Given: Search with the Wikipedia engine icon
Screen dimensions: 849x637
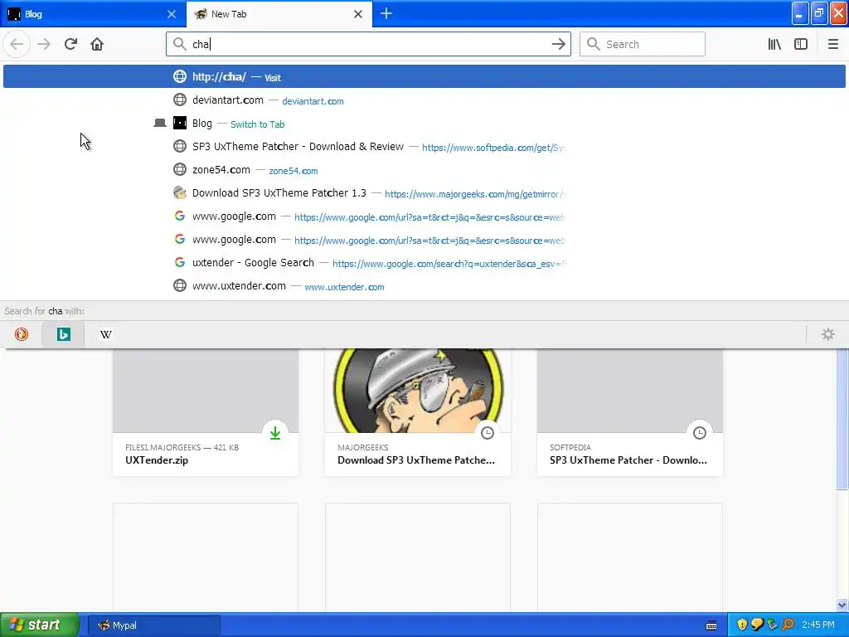Looking at the screenshot, I should pyautogui.click(x=105, y=334).
